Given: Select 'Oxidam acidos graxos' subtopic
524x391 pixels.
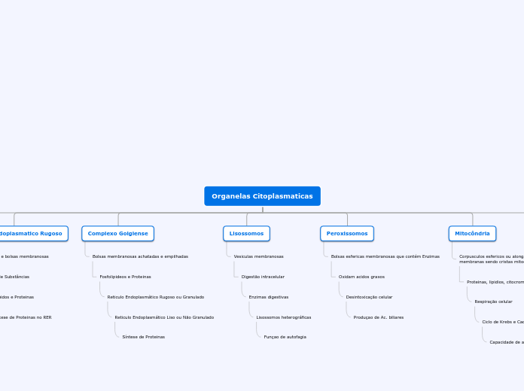Looking at the screenshot, I should [361, 277].
